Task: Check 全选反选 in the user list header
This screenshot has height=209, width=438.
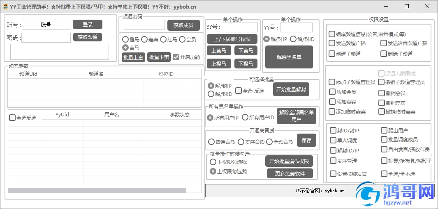Action: [12, 118]
